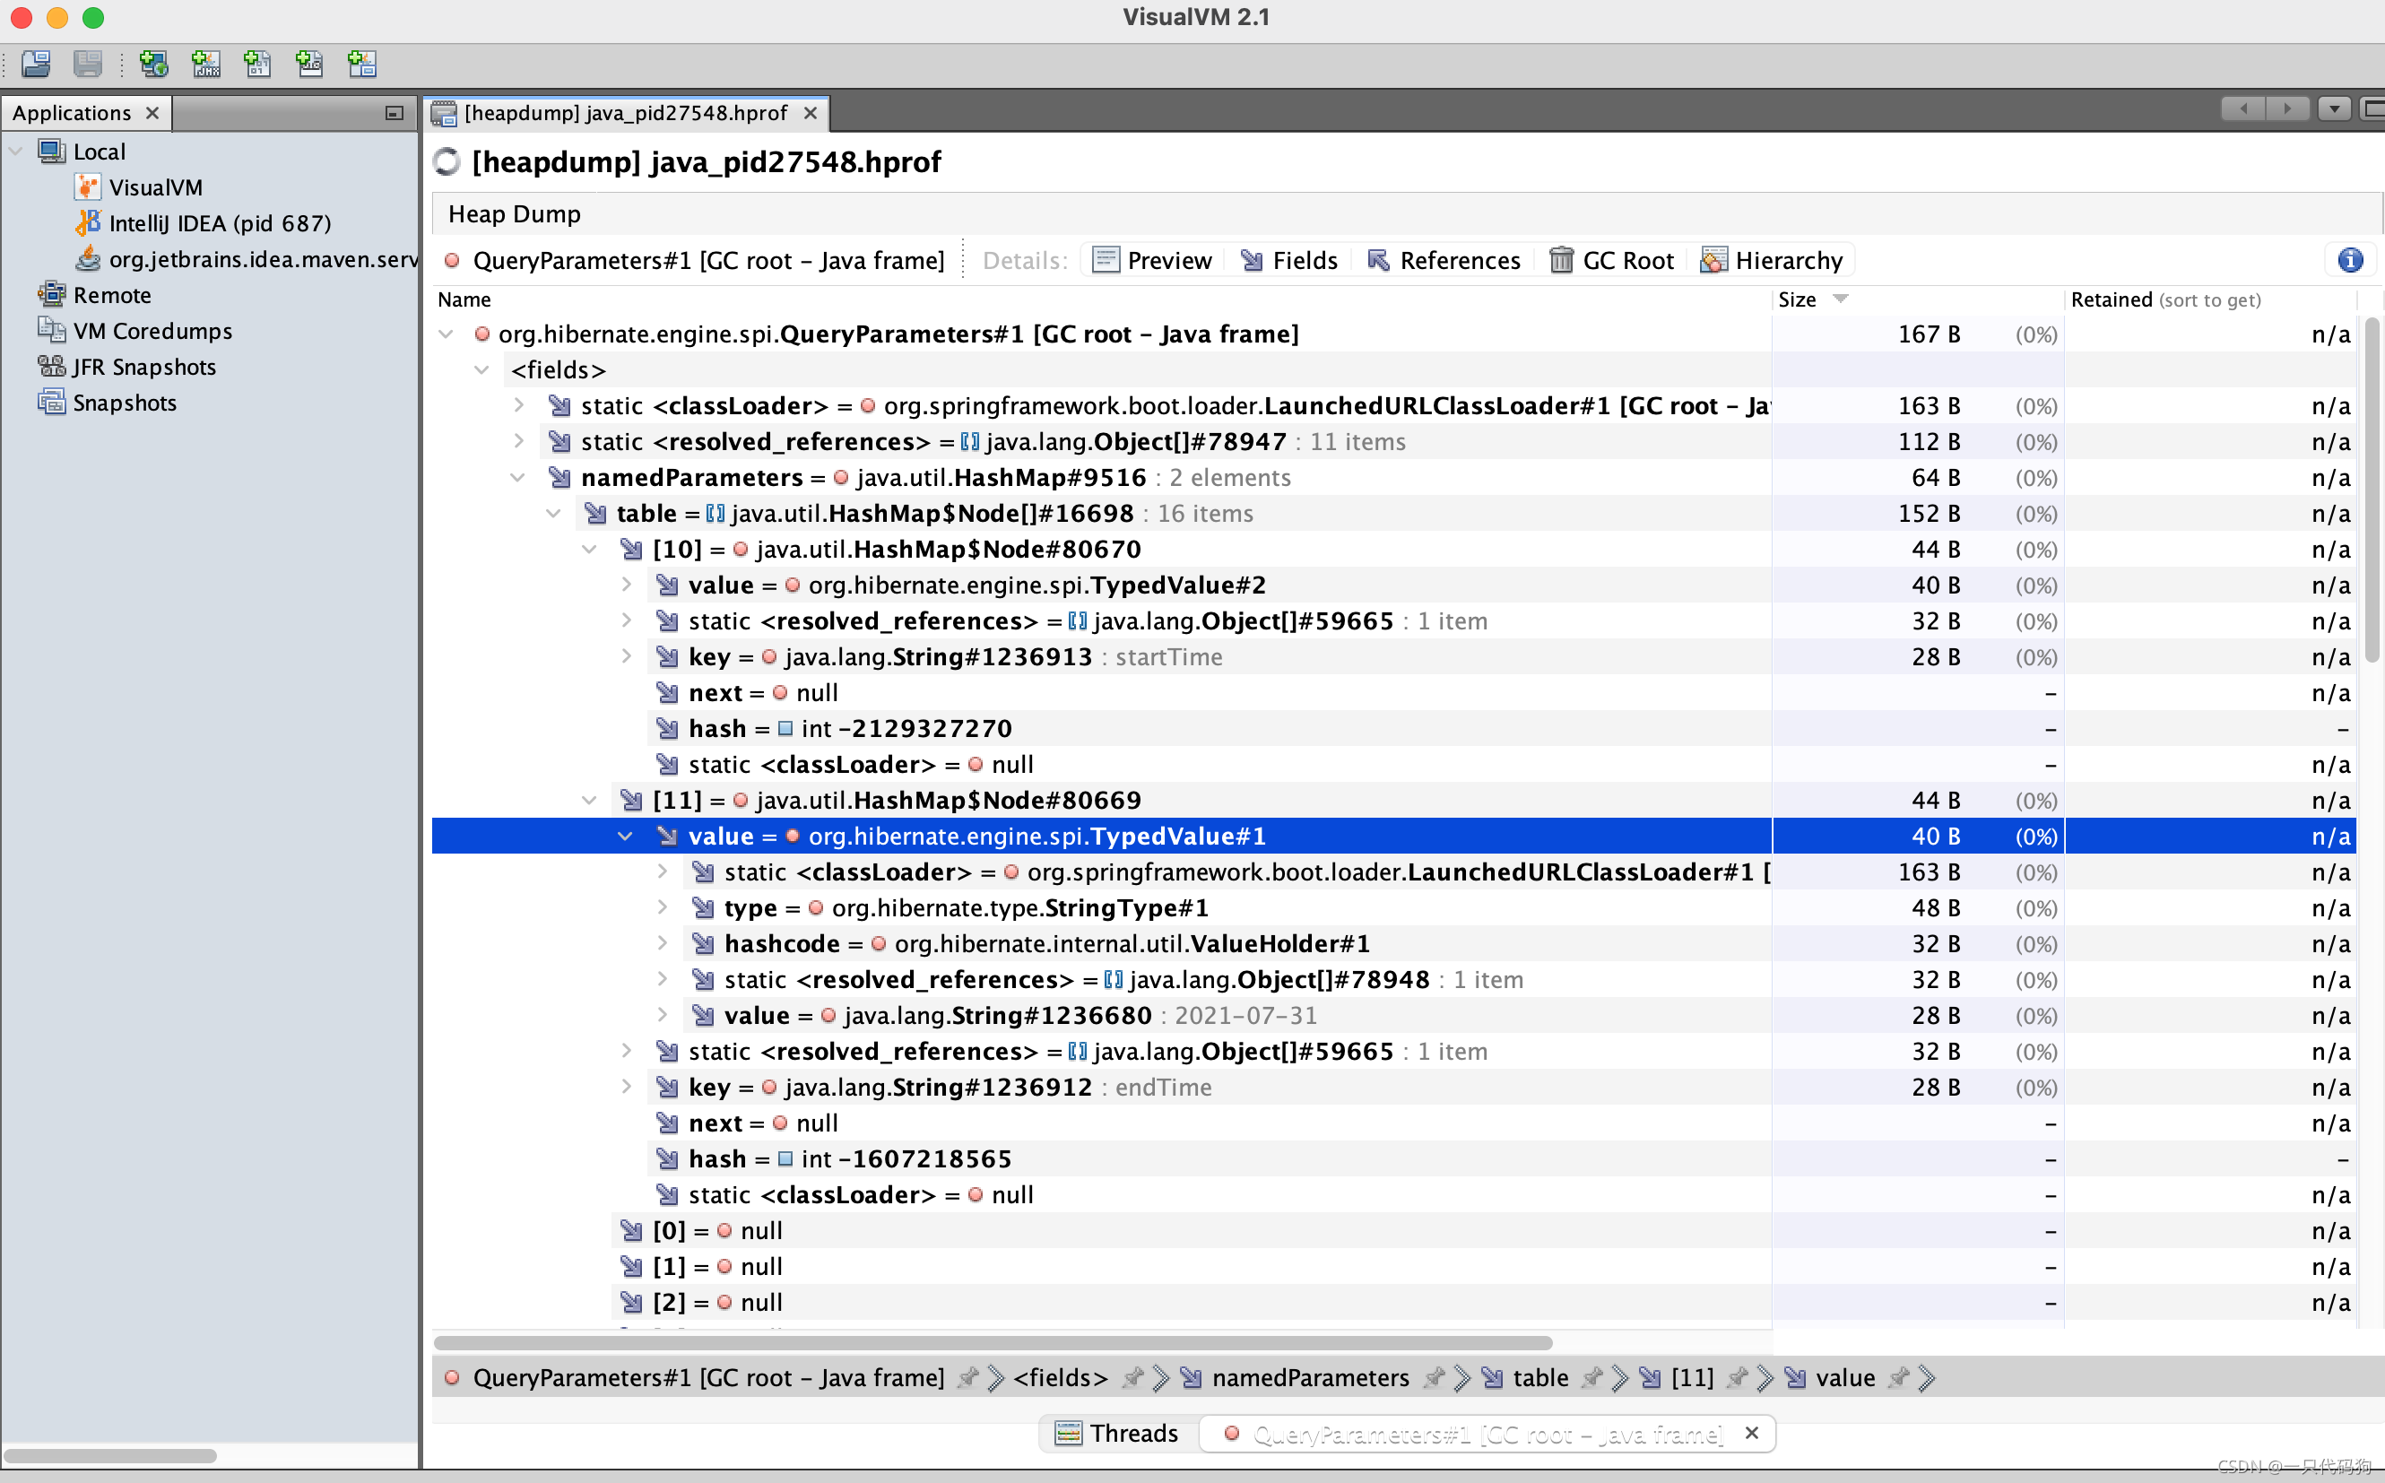
Task: Click the Add JFR Snapshot toolbar icon
Action: pos(310,65)
